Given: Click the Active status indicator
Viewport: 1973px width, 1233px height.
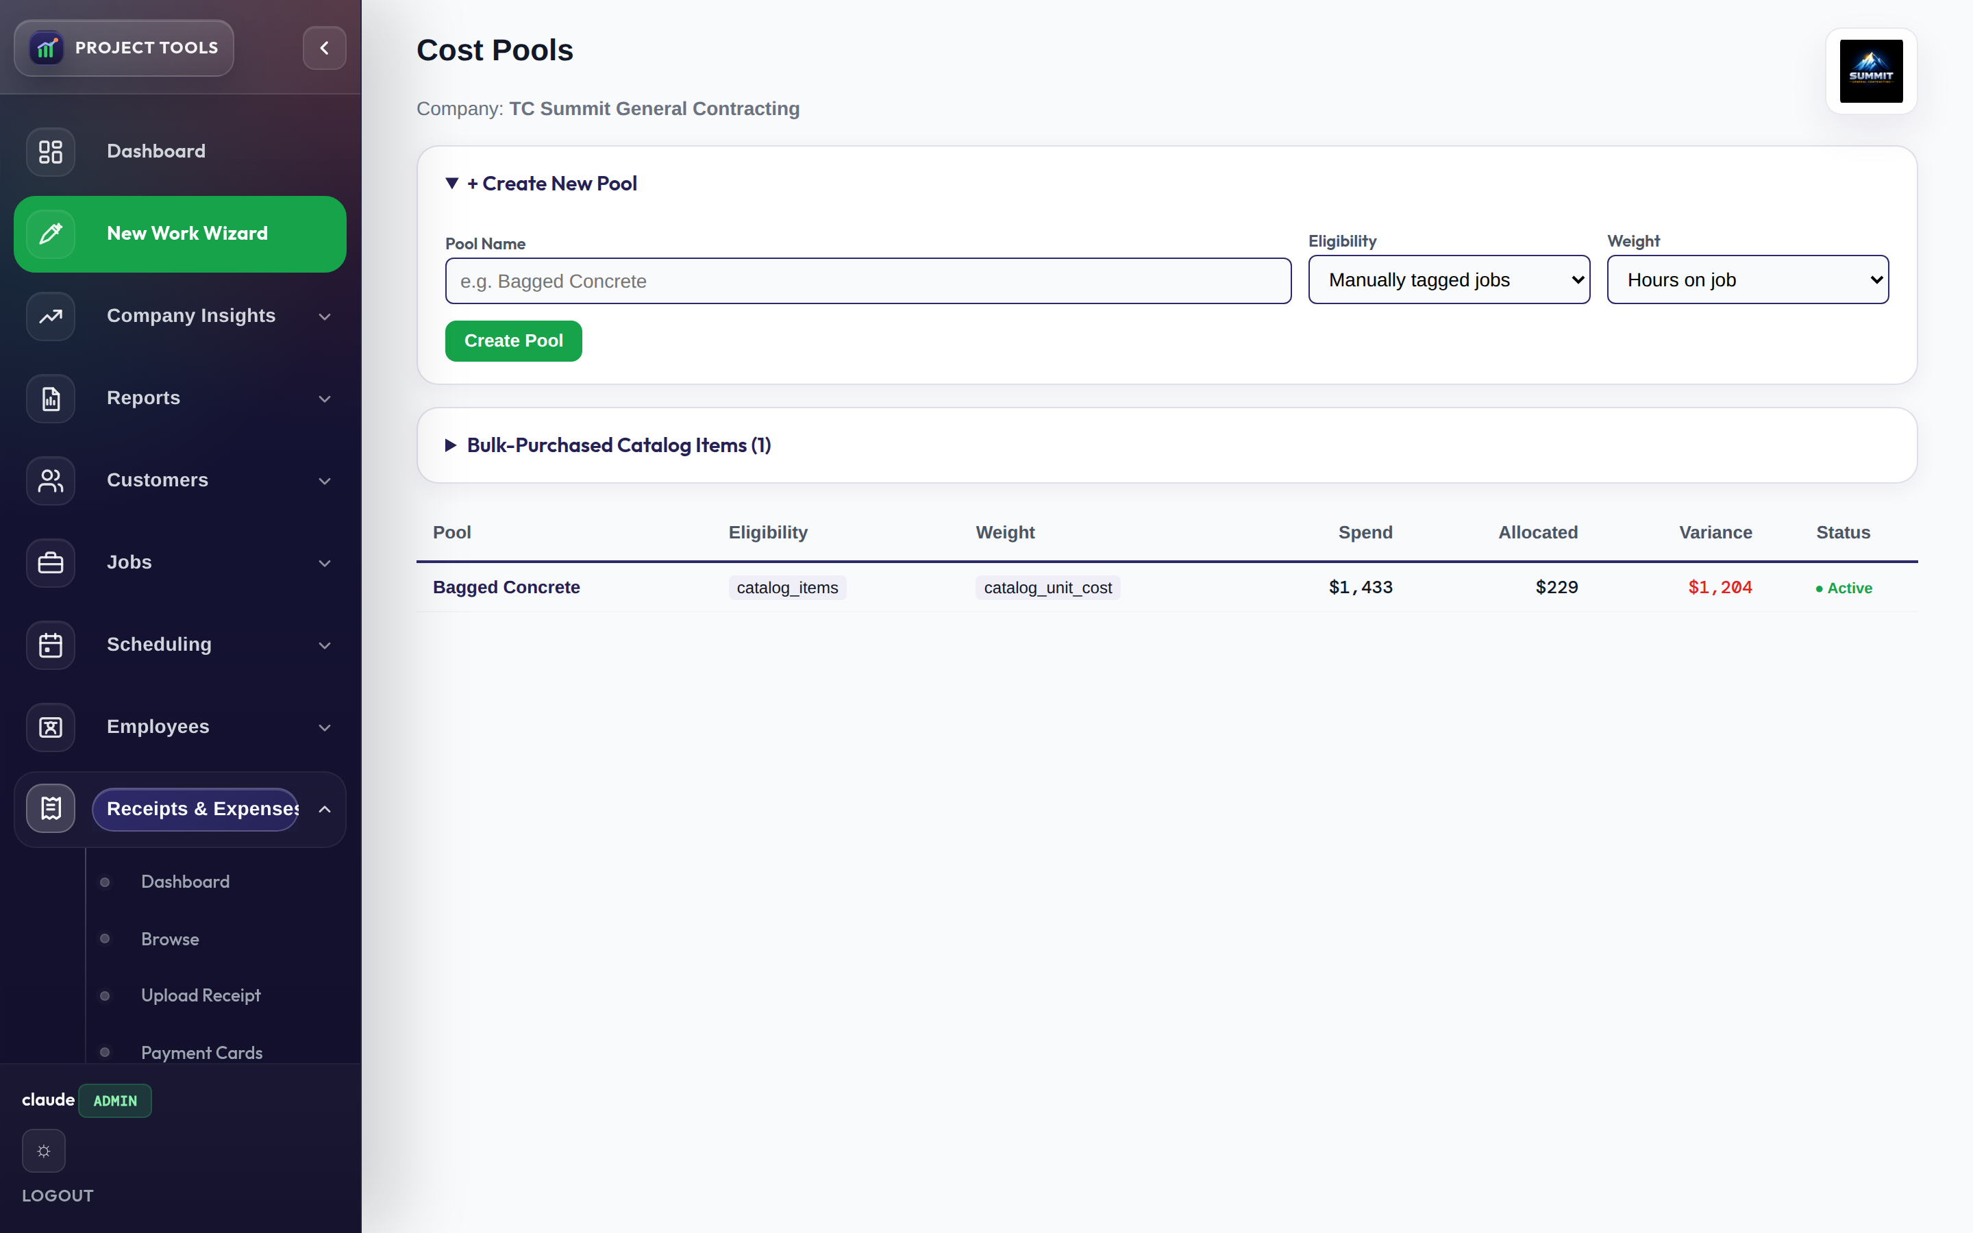Looking at the screenshot, I should (x=1844, y=588).
